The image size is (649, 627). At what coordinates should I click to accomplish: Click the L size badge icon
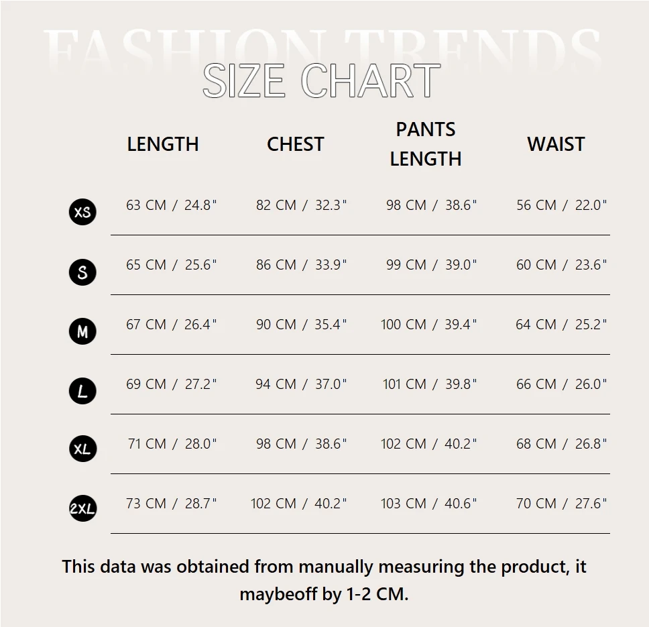tap(82, 391)
